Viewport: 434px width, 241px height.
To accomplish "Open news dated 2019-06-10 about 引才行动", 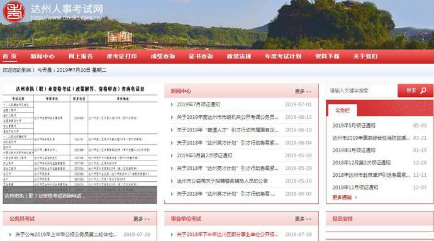I will [228, 130].
